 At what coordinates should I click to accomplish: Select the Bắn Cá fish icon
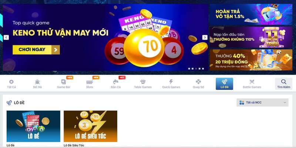pyautogui.click(x=115, y=82)
